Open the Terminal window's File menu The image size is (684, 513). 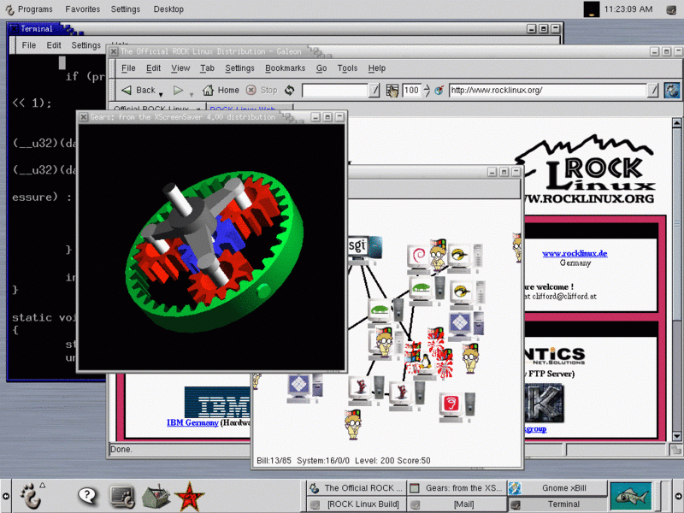(x=29, y=45)
